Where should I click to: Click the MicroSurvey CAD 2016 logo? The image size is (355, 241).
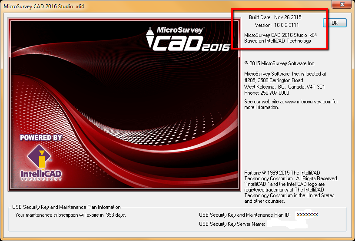(x=188, y=39)
